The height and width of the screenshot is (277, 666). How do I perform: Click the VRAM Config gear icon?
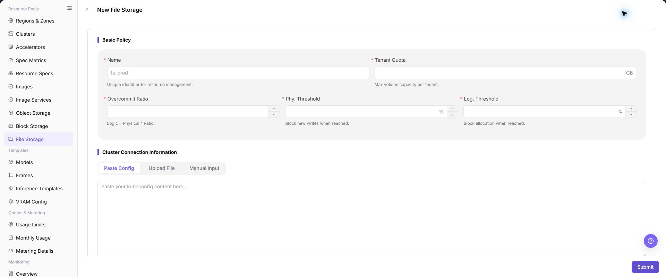pos(11,202)
